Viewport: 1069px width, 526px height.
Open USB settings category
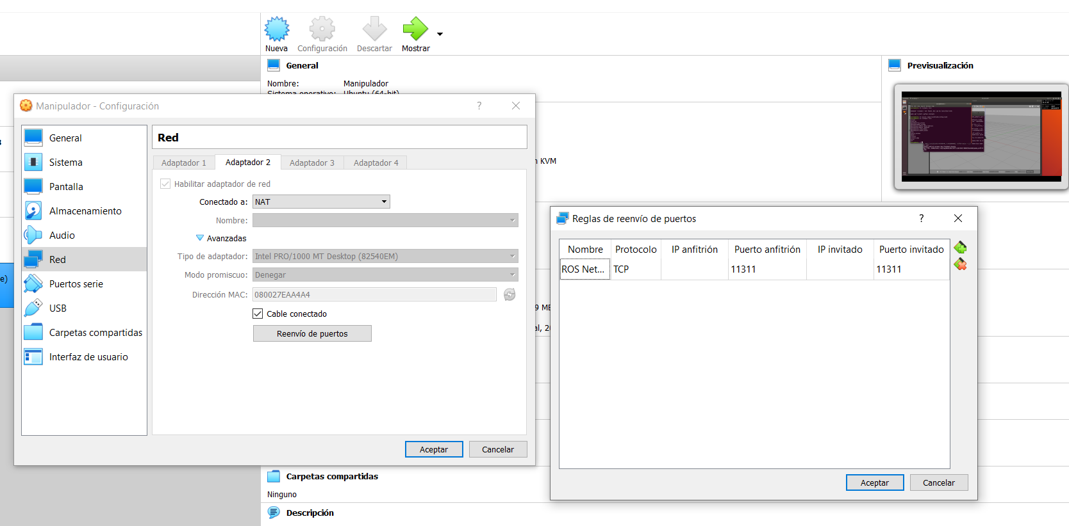85,308
